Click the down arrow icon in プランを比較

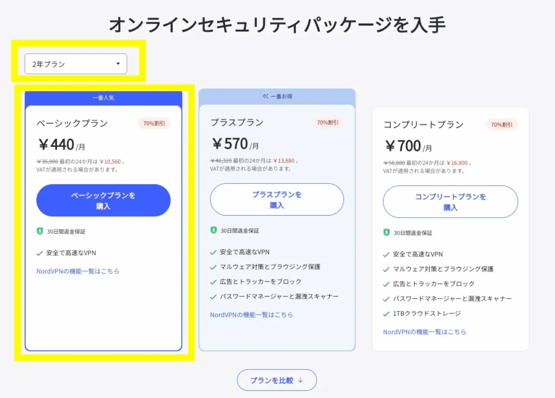[300, 380]
